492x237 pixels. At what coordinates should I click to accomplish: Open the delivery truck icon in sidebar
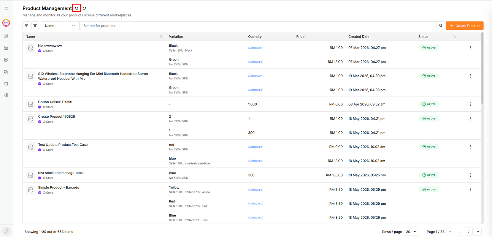(x=6, y=72)
